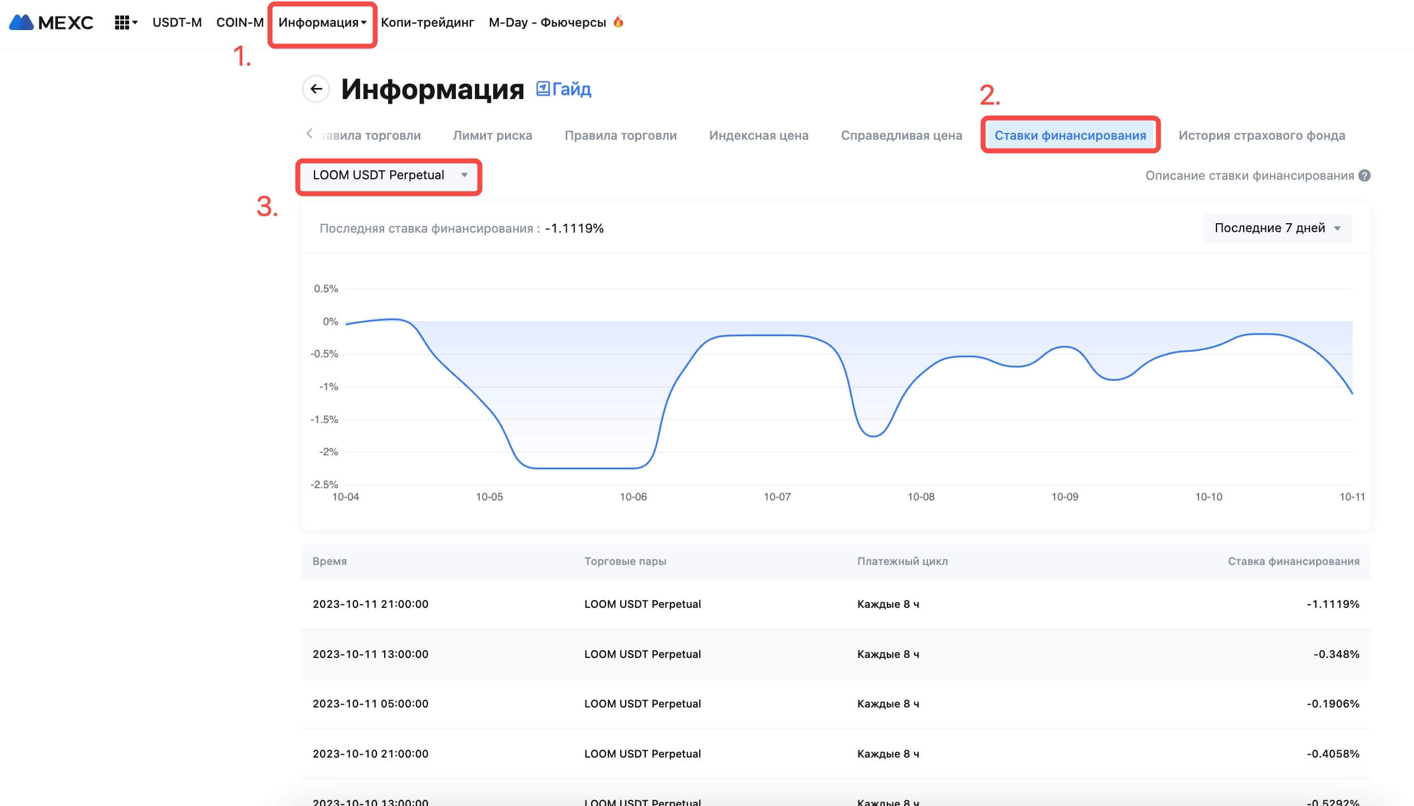Screen dimensions: 1414x806
Task: Open COIN-M futures menu item
Action: coord(239,22)
